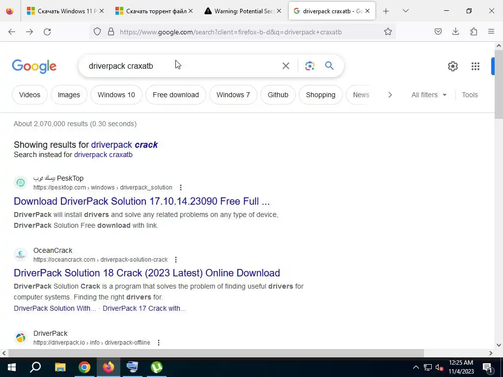Save page to Pocket
The width and height of the screenshot is (503, 377).
[x=438, y=32]
